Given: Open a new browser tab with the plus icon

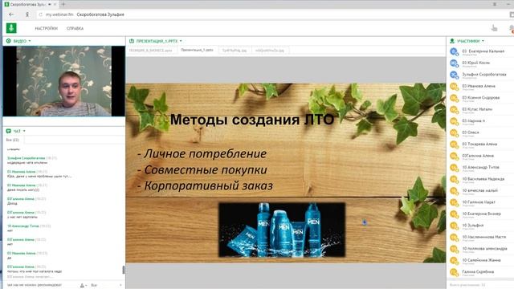Looking at the screenshot, I should click(63, 4).
